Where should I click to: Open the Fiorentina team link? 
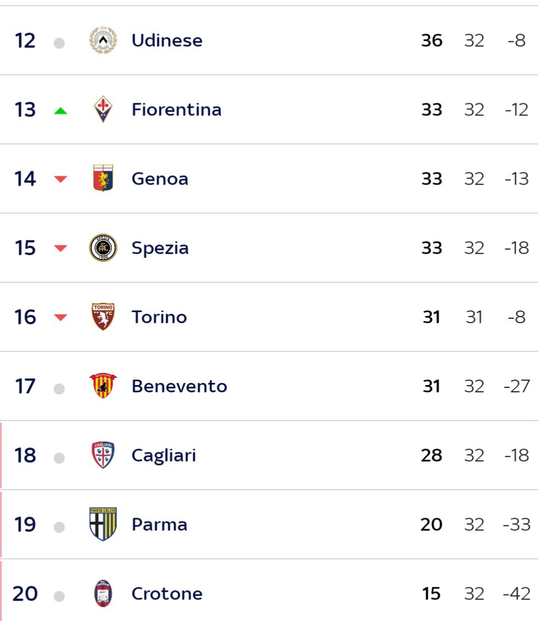pyautogui.click(x=177, y=110)
